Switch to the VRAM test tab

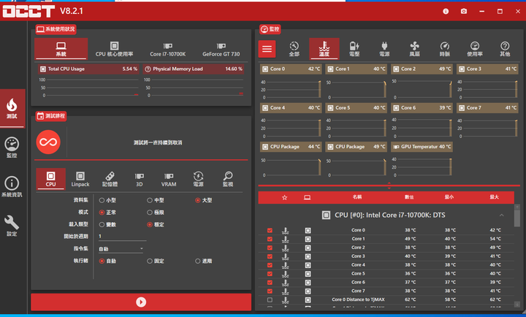pyautogui.click(x=169, y=179)
